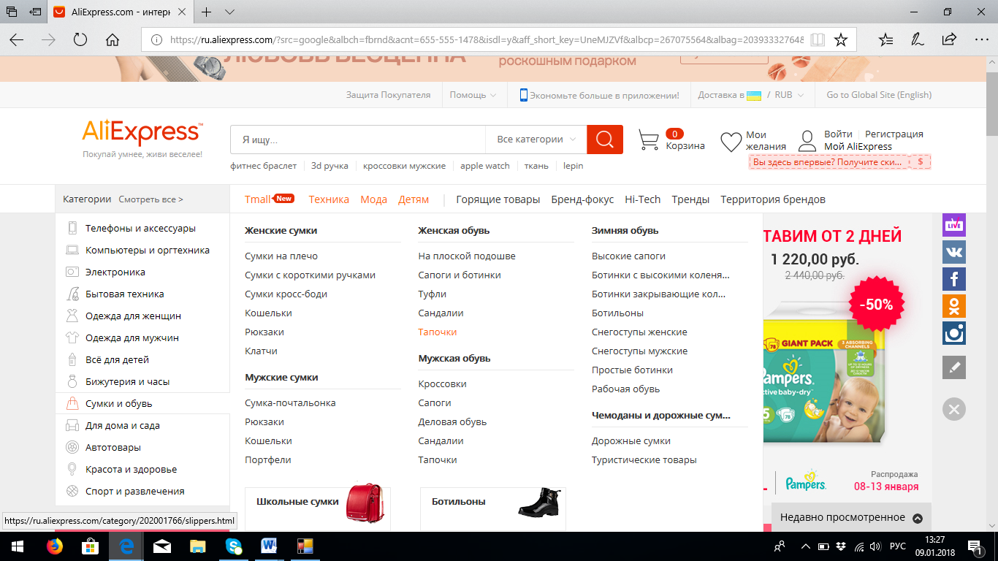The image size is (998, 561).
Task: Open Skype from the taskbar
Action: pos(234,546)
